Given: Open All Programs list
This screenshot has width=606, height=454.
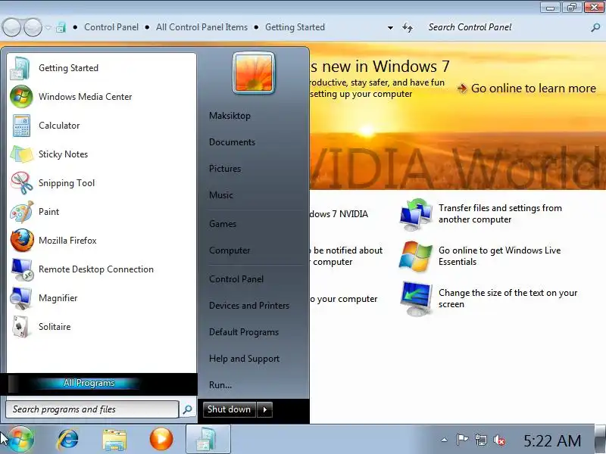Looking at the screenshot, I should 89,383.
